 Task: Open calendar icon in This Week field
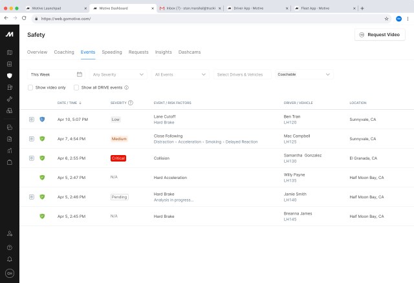pos(80,74)
